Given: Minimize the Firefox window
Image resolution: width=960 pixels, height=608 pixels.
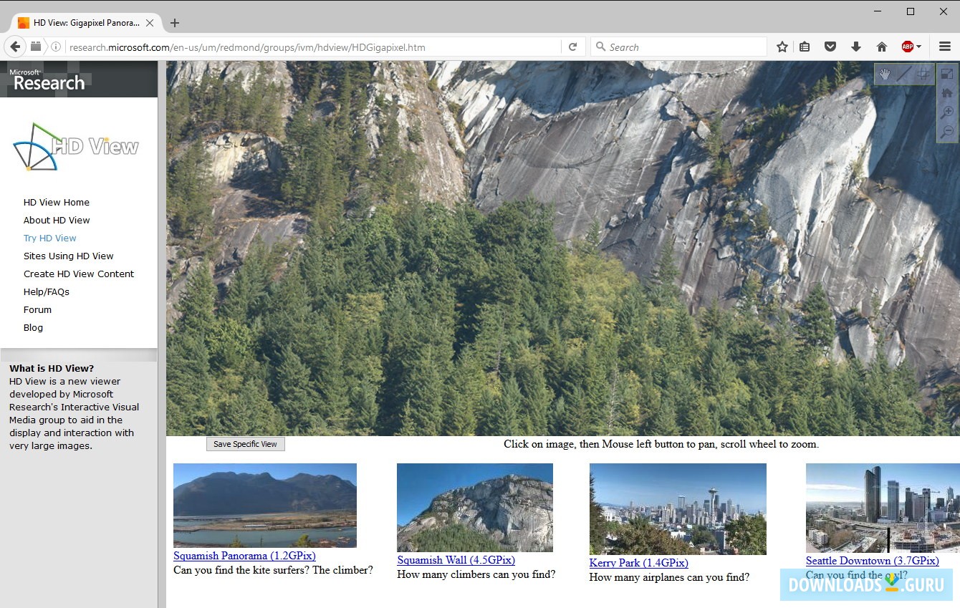Looking at the screenshot, I should 878,11.
